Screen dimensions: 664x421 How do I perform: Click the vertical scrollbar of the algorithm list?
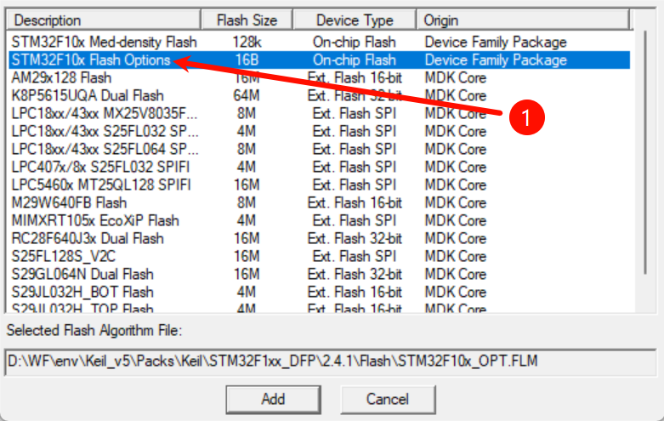click(x=645, y=152)
